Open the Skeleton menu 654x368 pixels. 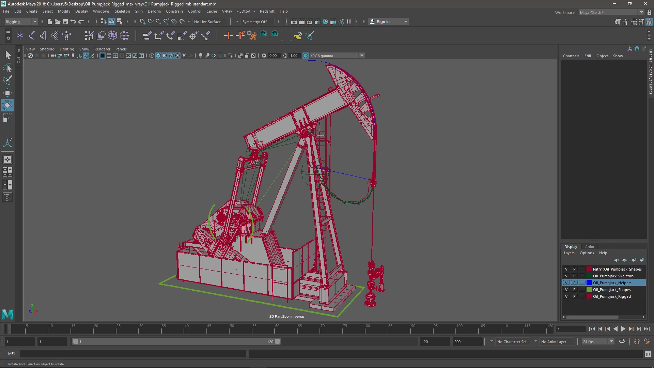point(122,11)
